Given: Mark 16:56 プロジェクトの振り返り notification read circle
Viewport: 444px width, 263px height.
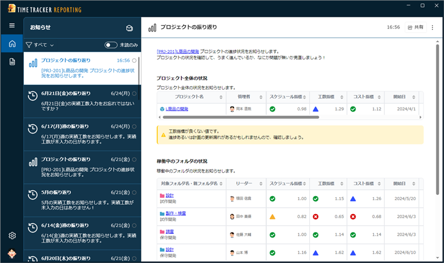Looking at the screenshot, I should [x=134, y=61].
